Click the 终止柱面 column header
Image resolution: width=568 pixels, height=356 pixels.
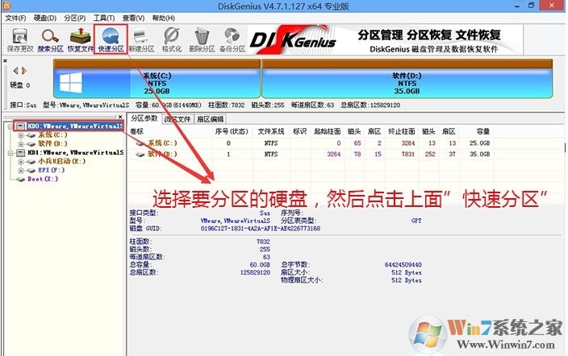401,131
